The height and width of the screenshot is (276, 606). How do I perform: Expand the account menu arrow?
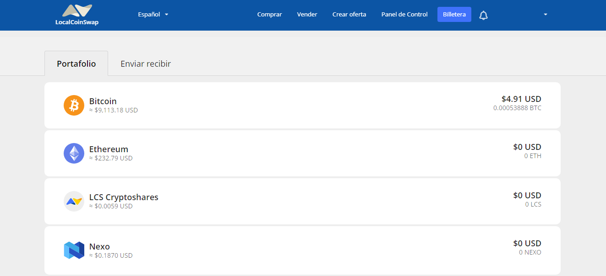[546, 15]
